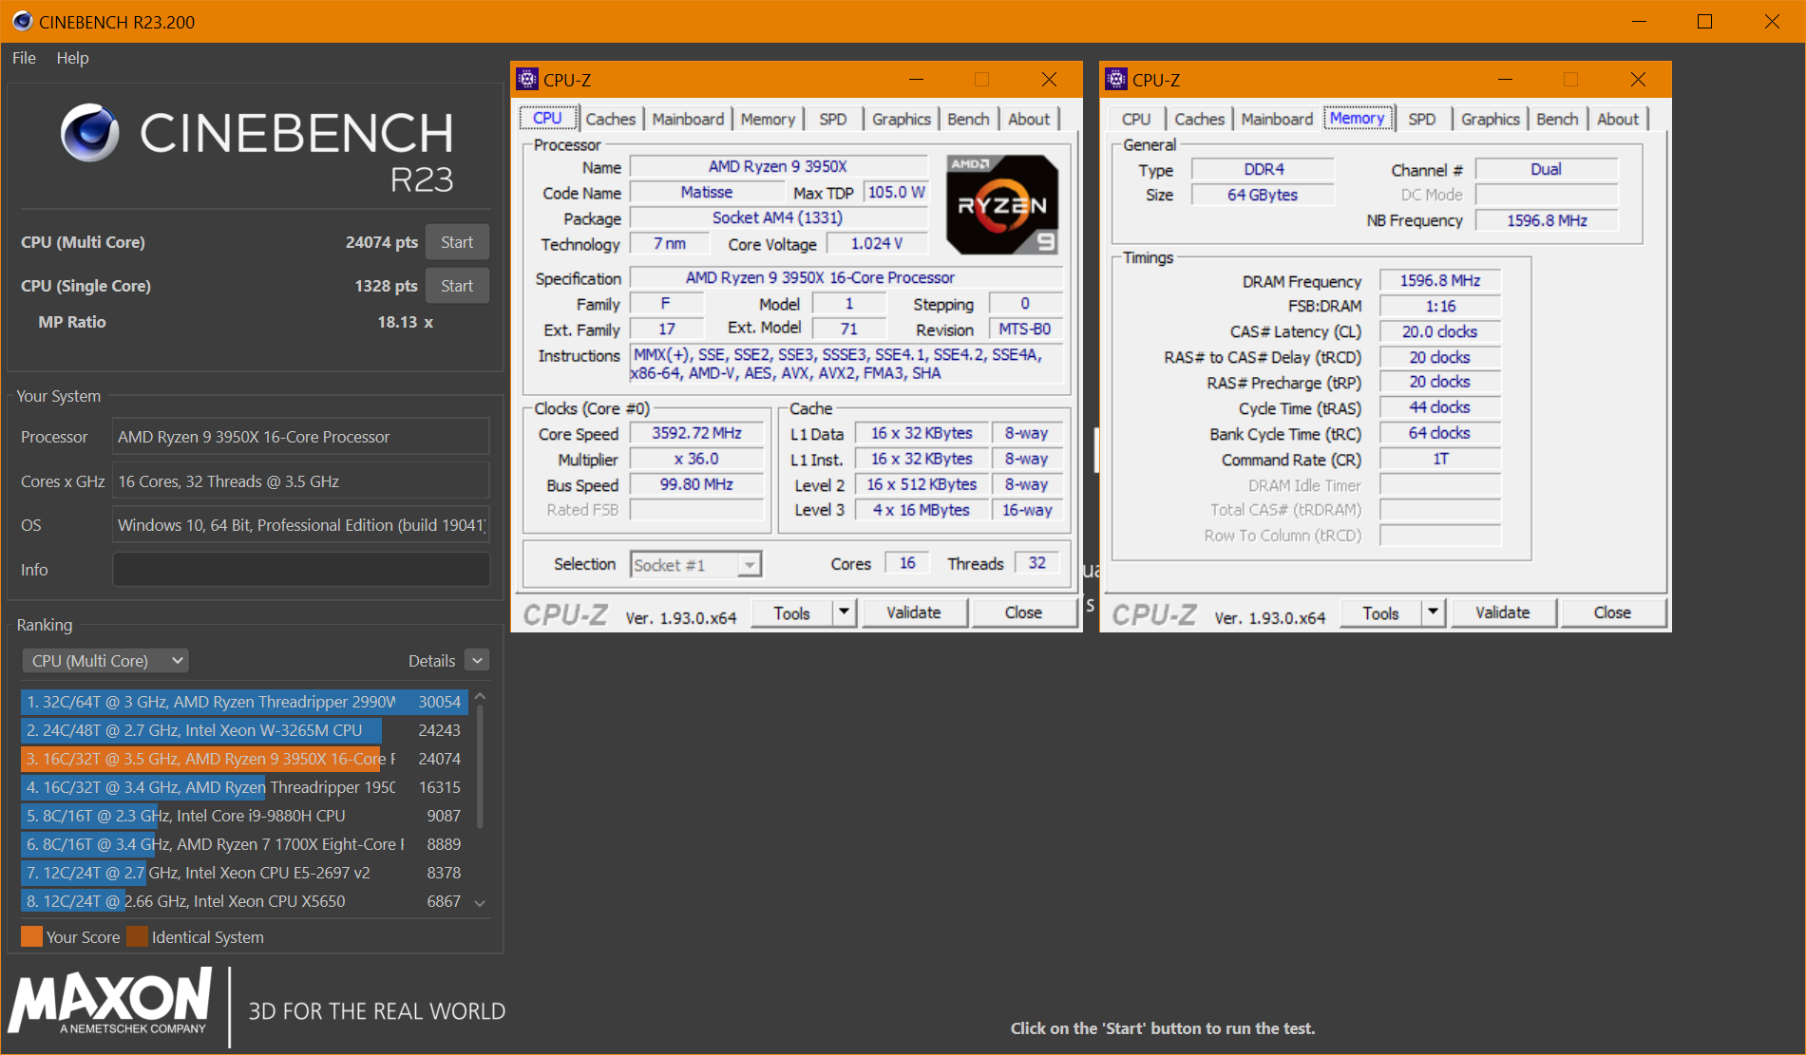The image size is (1806, 1055).
Task: Click the Info input field
Action: point(301,570)
